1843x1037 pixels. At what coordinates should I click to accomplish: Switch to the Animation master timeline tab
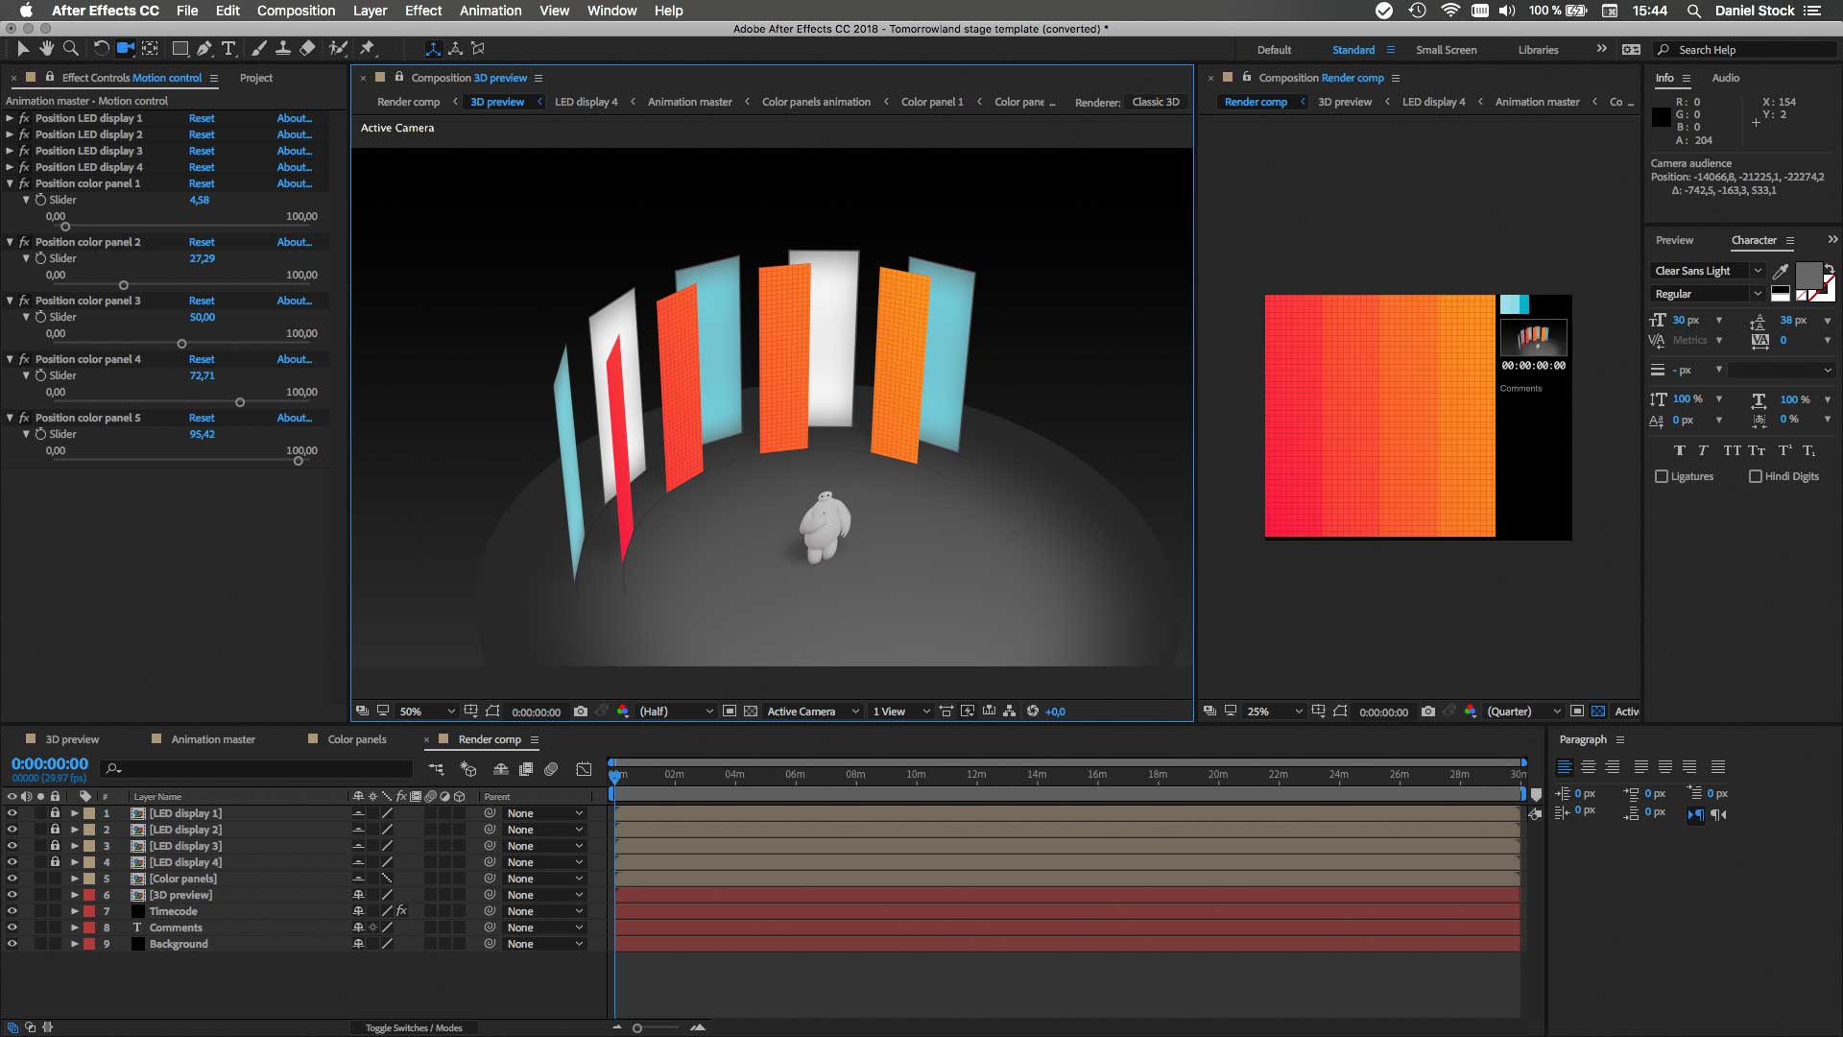coord(213,739)
